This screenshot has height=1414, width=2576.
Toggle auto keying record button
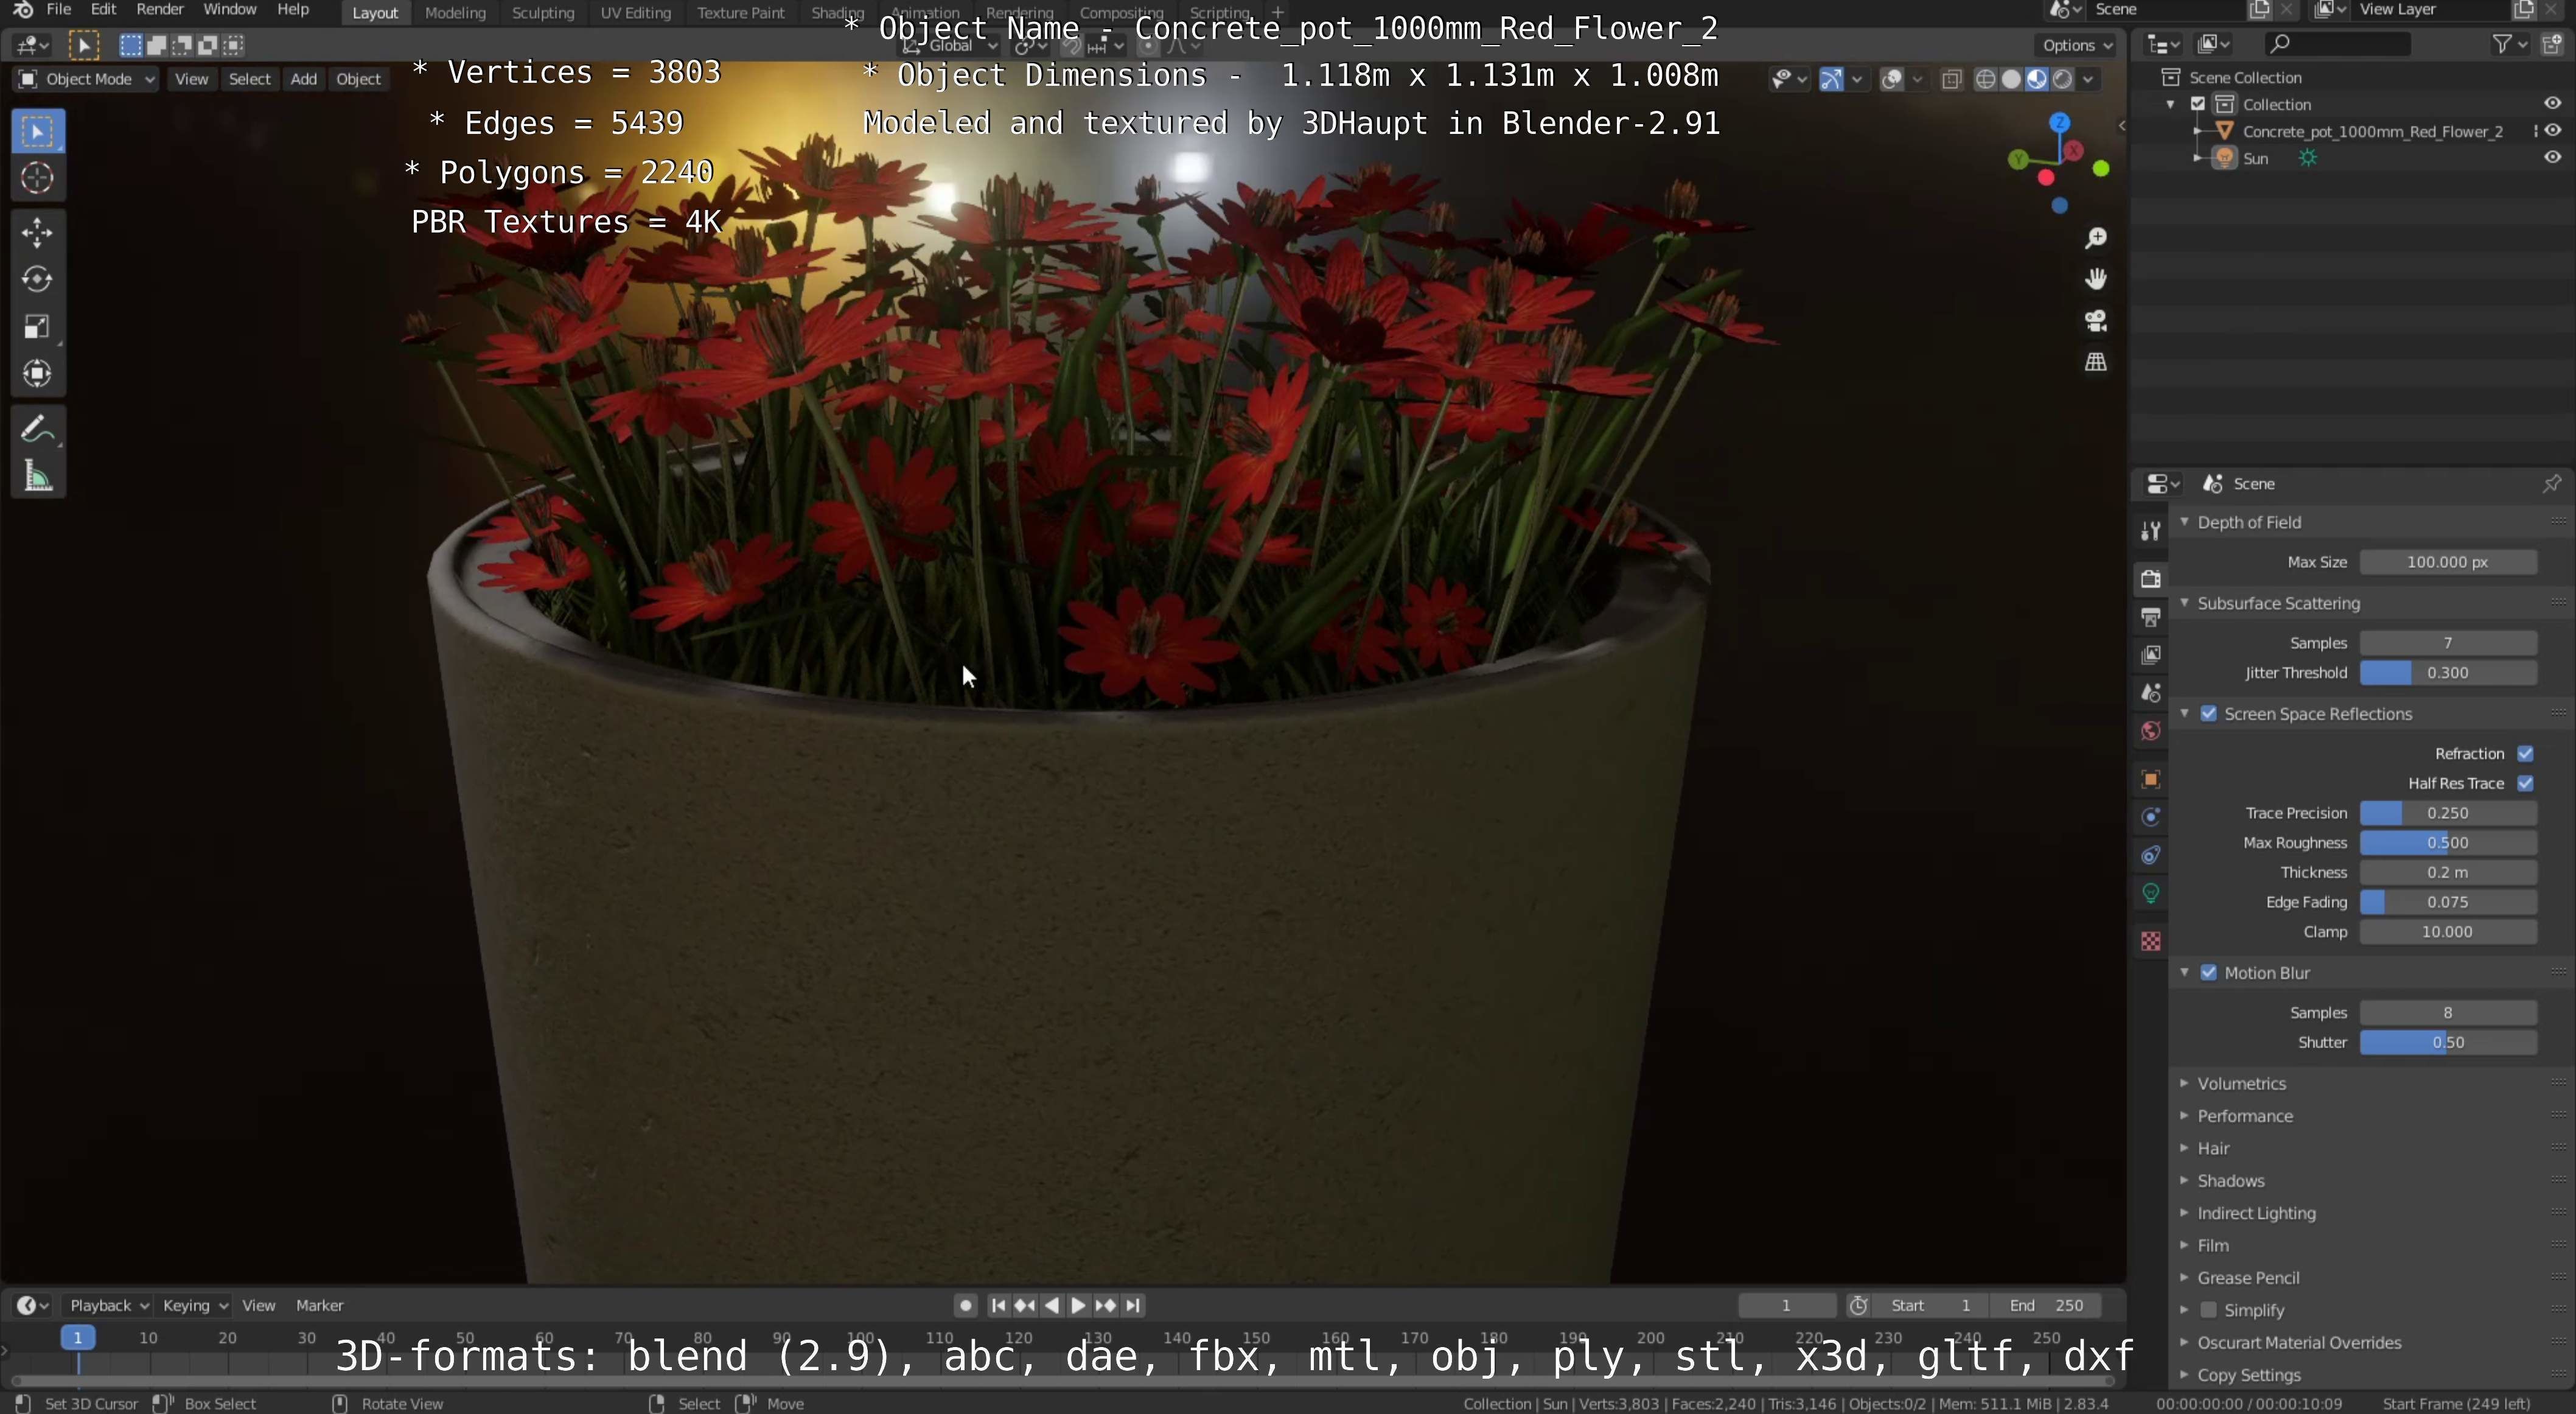pyautogui.click(x=964, y=1306)
